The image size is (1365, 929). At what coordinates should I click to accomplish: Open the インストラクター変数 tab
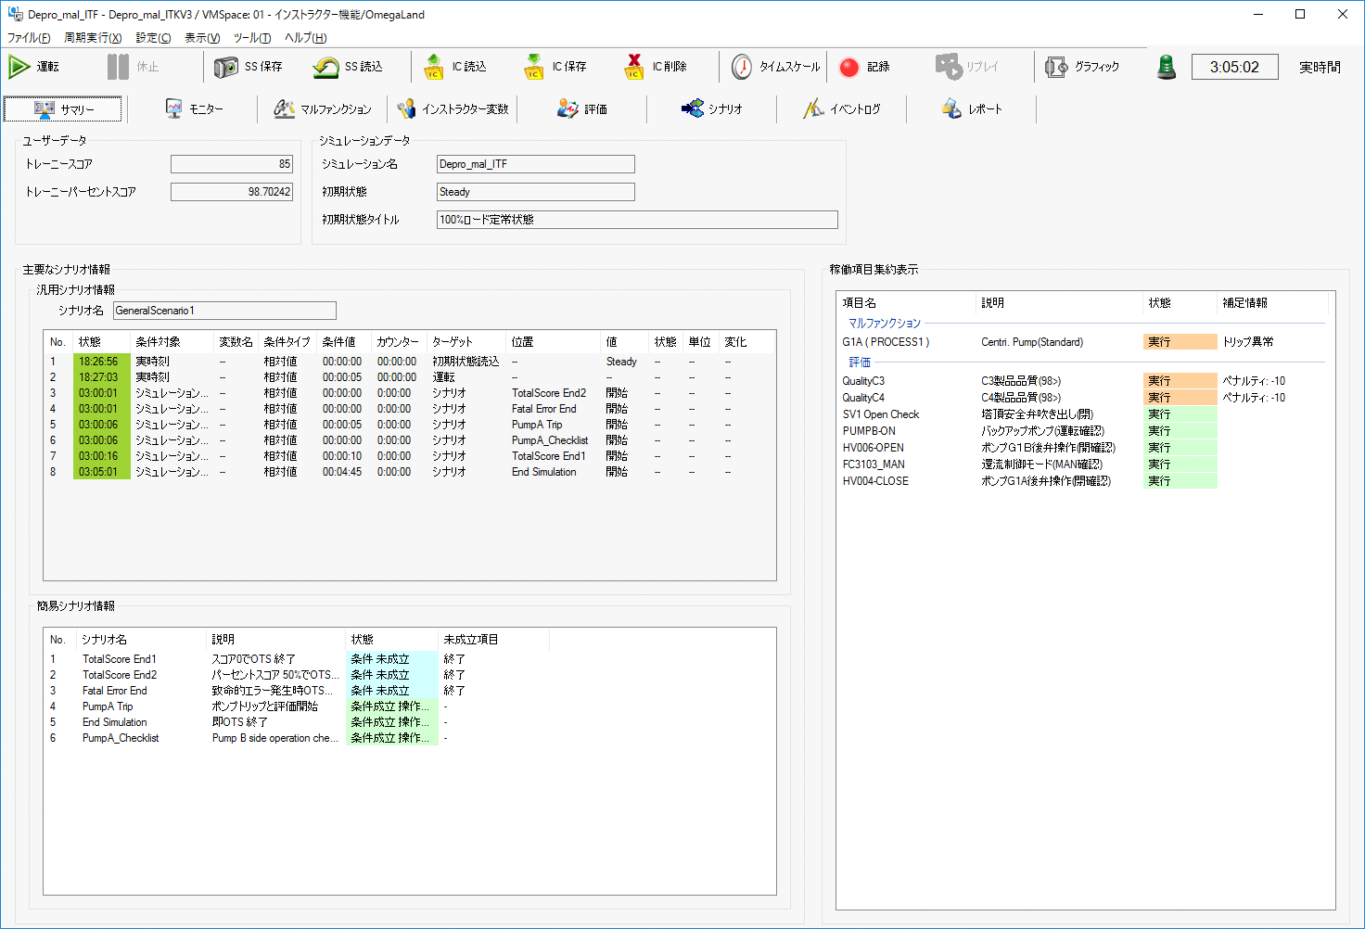point(453,109)
